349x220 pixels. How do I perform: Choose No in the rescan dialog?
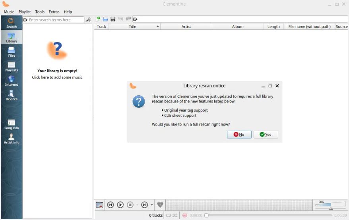(x=239, y=134)
